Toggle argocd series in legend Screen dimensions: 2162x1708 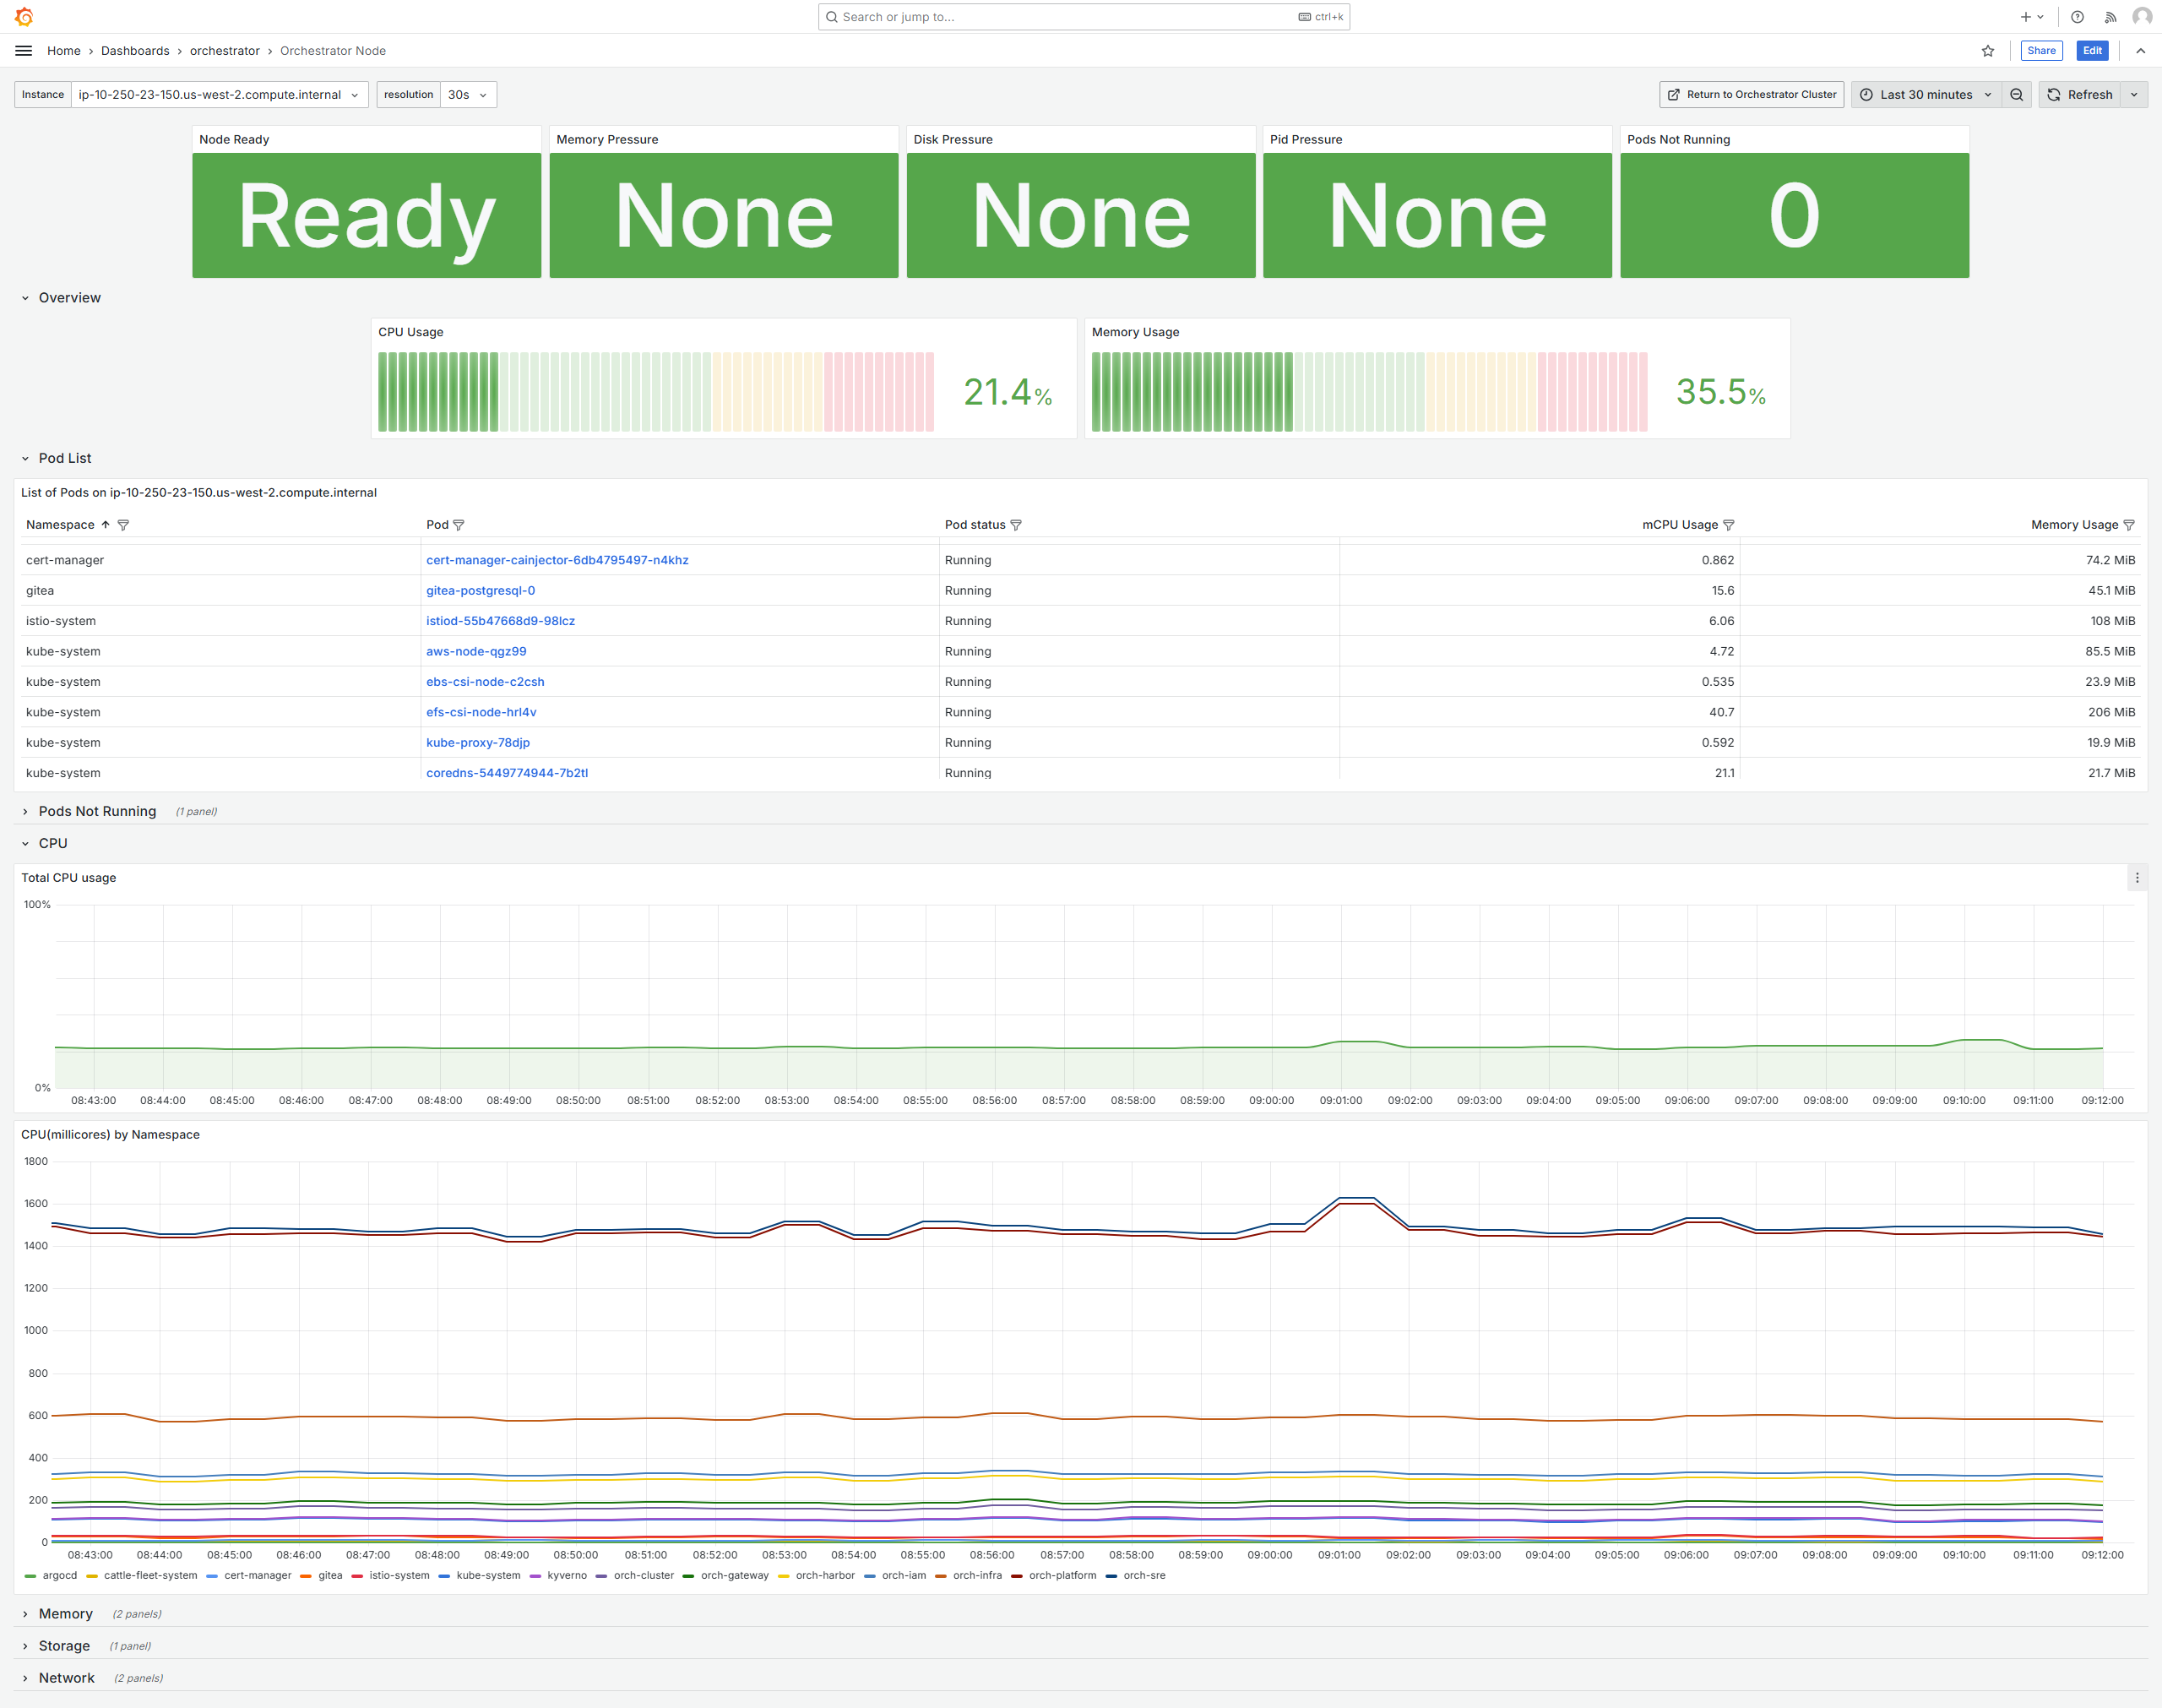(x=59, y=1575)
